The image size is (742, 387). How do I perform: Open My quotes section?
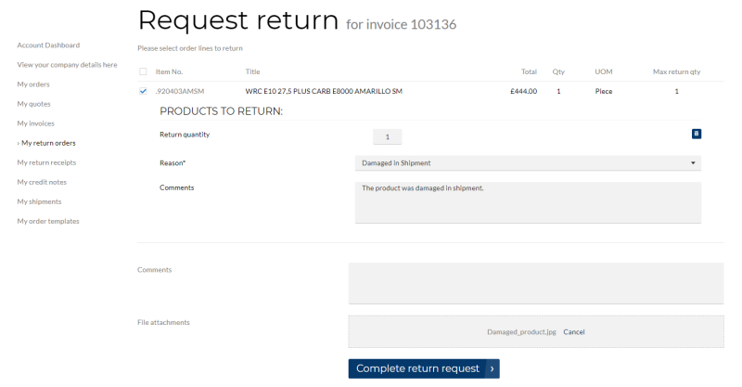click(33, 104)
